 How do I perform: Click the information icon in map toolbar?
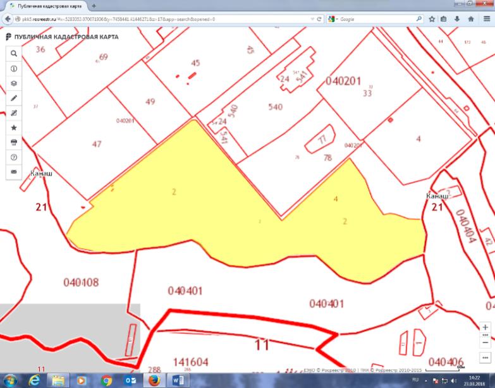coord(14,69)
